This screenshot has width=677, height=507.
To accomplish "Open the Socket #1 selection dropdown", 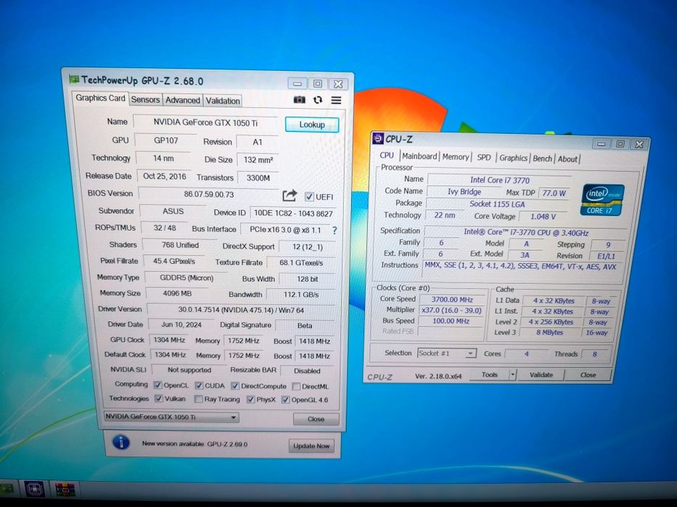I will click(x=447, y=353).
